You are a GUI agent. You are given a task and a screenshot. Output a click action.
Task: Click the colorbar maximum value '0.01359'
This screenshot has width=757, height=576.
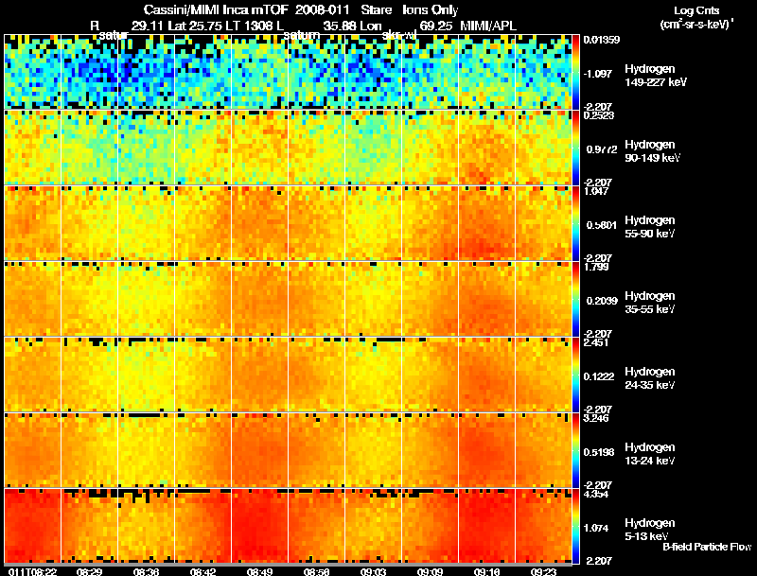tap(601, 40)
